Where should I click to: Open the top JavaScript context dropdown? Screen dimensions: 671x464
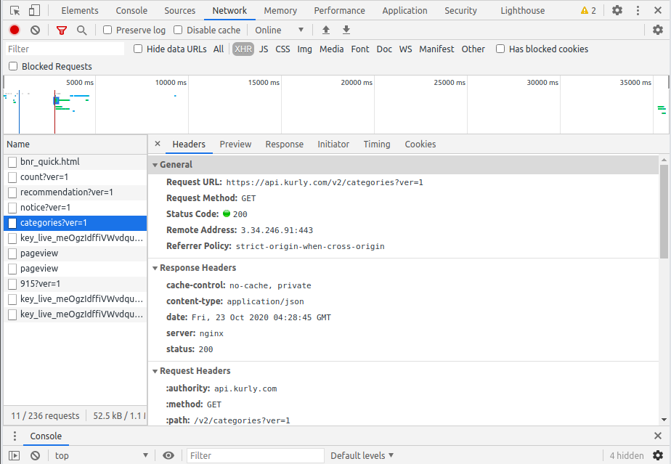point(101,455)
